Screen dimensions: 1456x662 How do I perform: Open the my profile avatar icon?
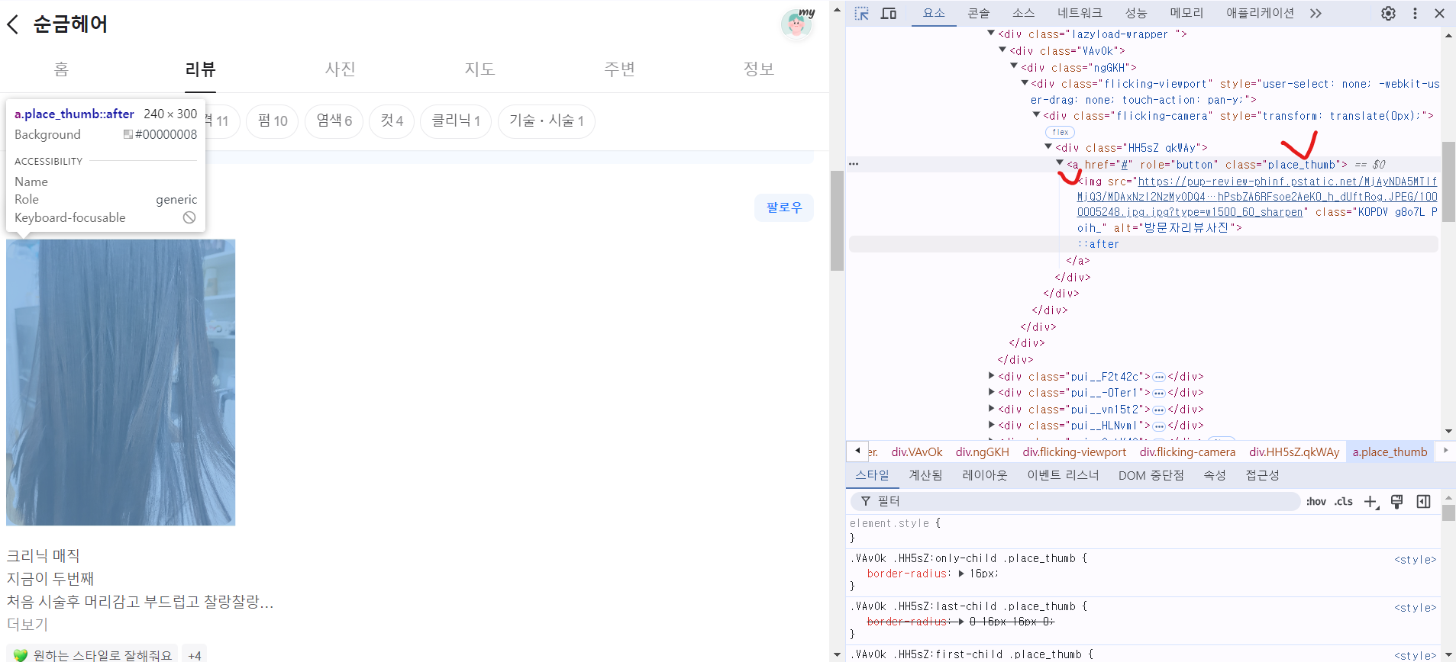coord(796,24)
